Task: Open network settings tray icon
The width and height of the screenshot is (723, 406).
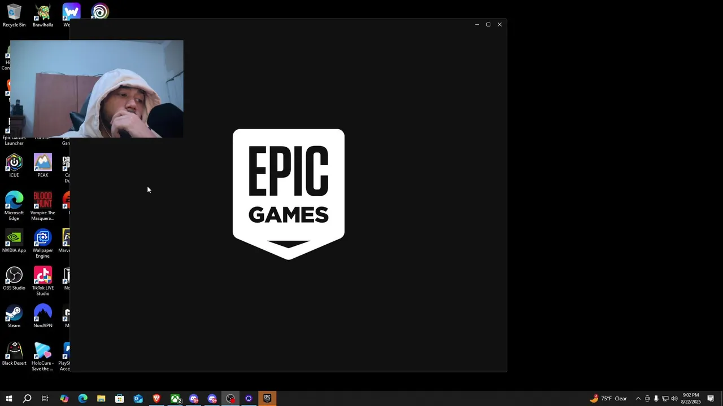Action: [x=665, y=399]
